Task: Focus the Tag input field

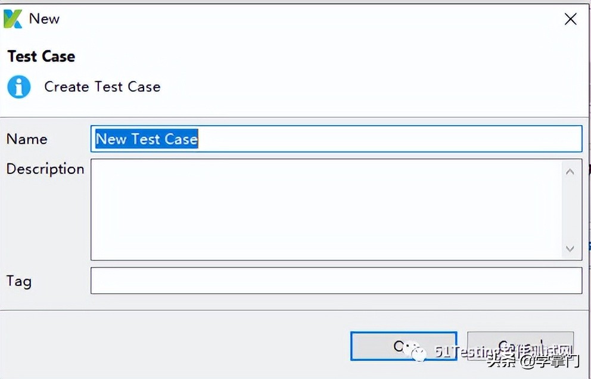Action: point(336,281)
